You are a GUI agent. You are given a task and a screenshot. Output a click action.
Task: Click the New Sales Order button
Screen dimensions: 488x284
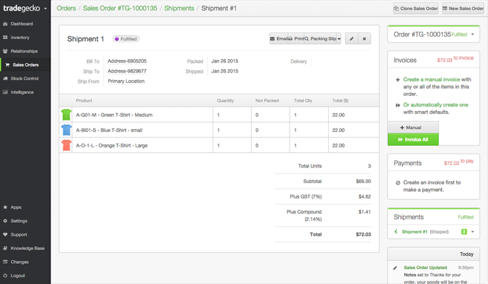coord(463,9)
